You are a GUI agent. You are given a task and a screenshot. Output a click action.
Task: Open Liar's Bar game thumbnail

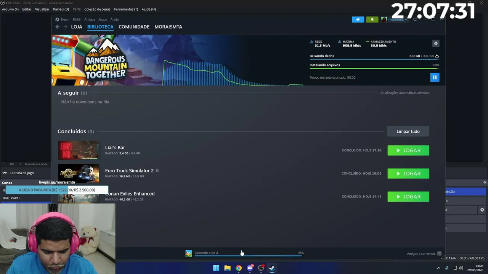point(79,150)
